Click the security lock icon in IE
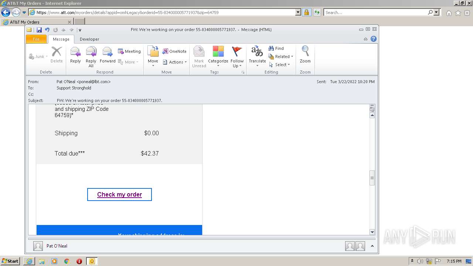Screen dimensions: 473x266 tap(306, 12)
